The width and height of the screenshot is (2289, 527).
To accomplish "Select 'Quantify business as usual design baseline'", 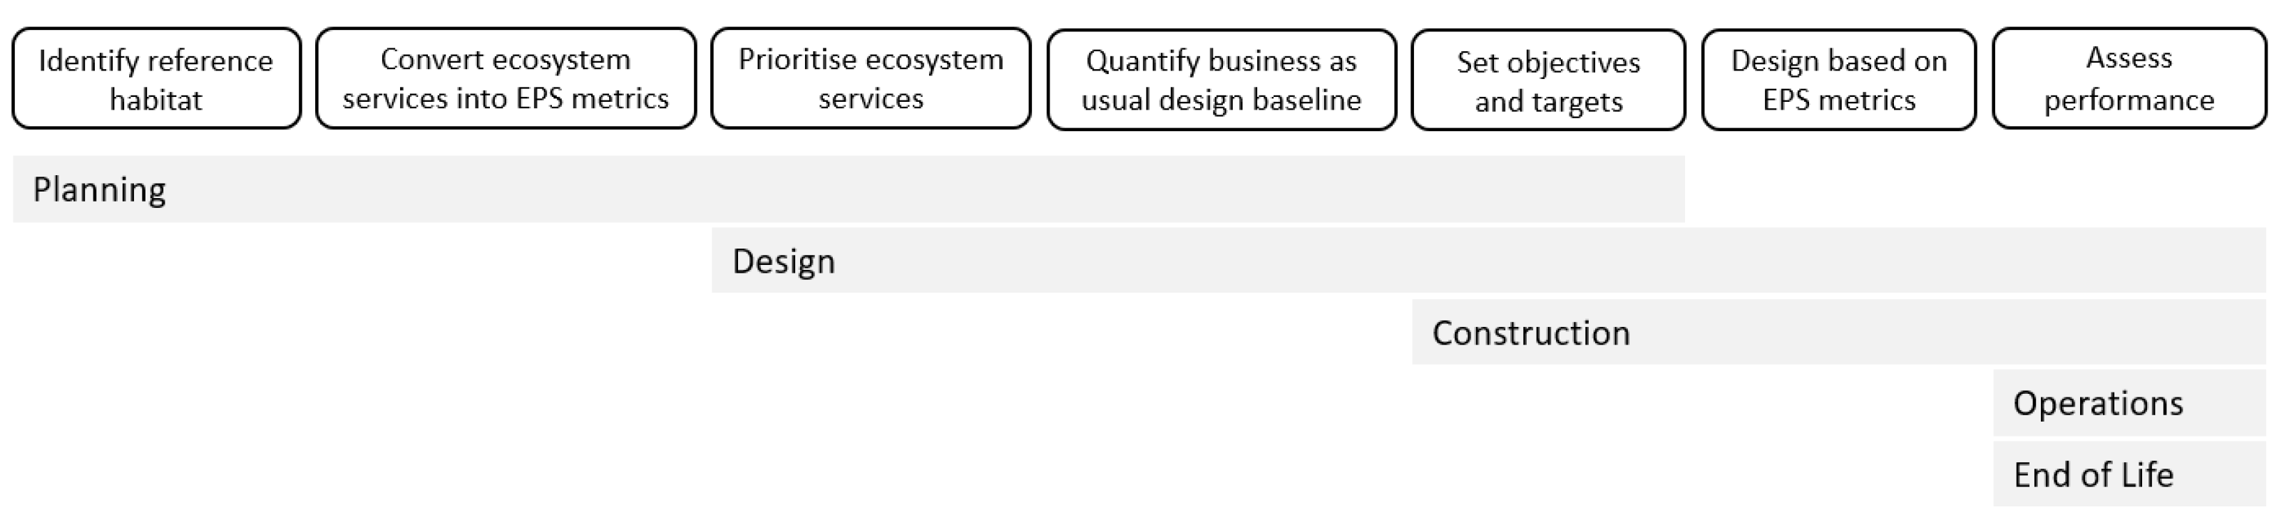I will (x=1221, y=80).
